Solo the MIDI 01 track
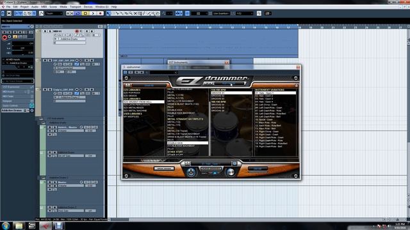 (x=50, y=31)
